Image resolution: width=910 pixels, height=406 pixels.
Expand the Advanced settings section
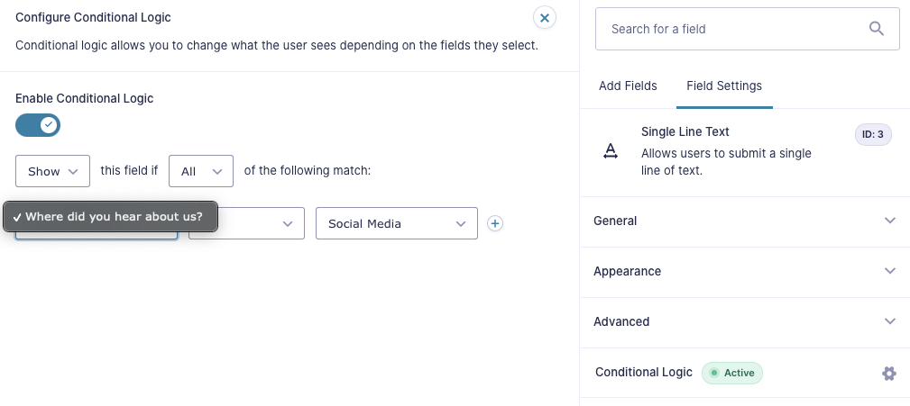744,321
